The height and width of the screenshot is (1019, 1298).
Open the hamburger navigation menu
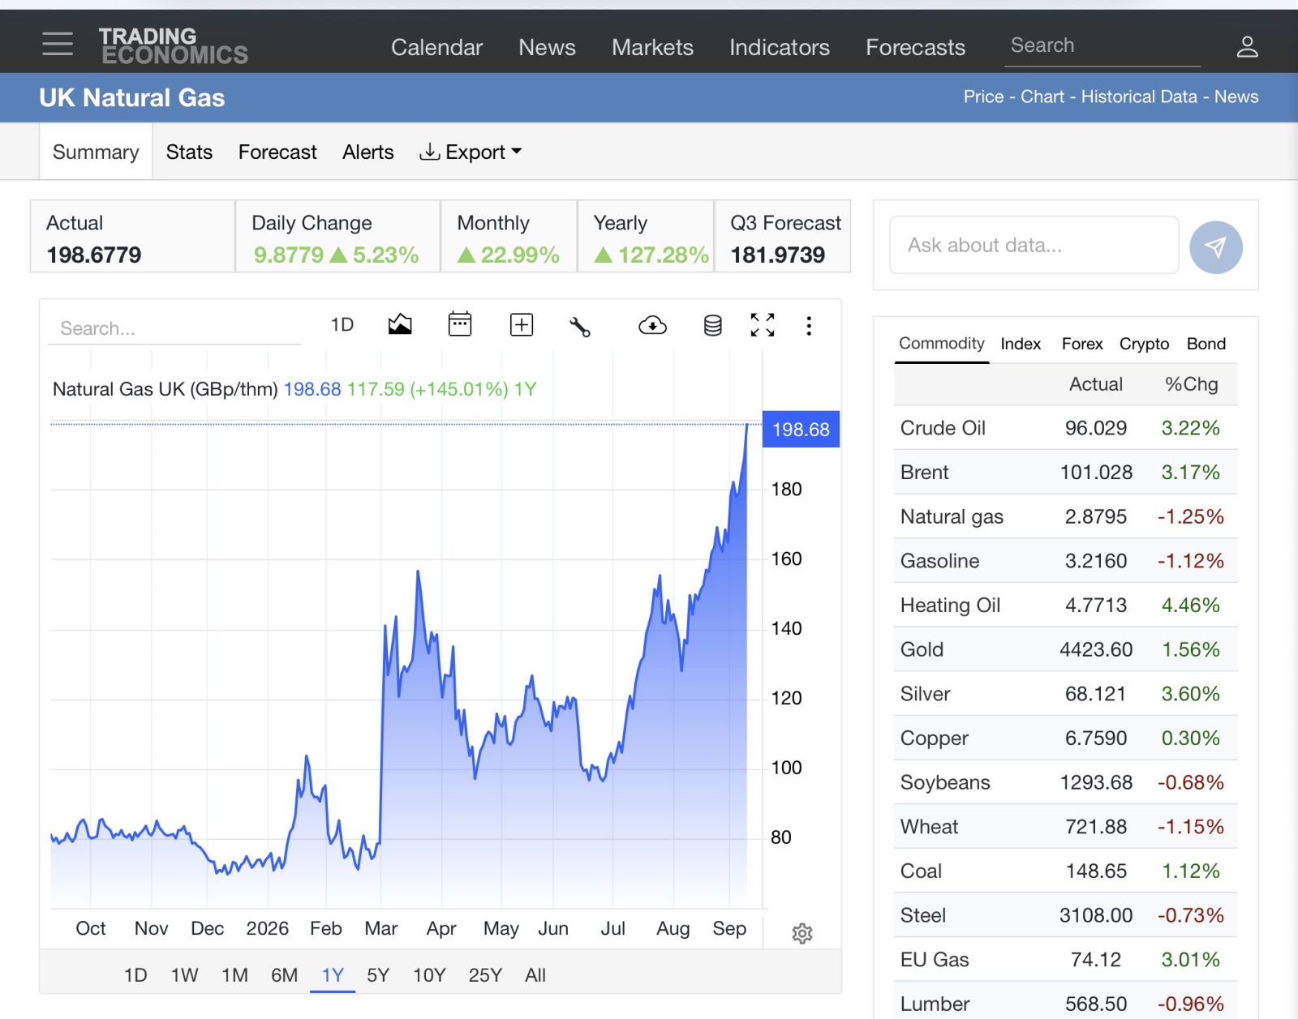58,45
